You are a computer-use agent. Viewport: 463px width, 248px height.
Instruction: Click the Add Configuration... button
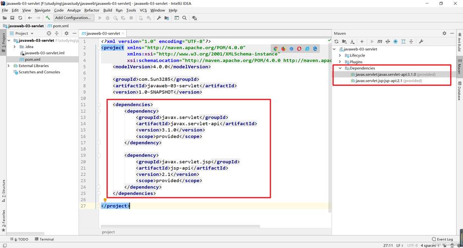tap(74, 18)
